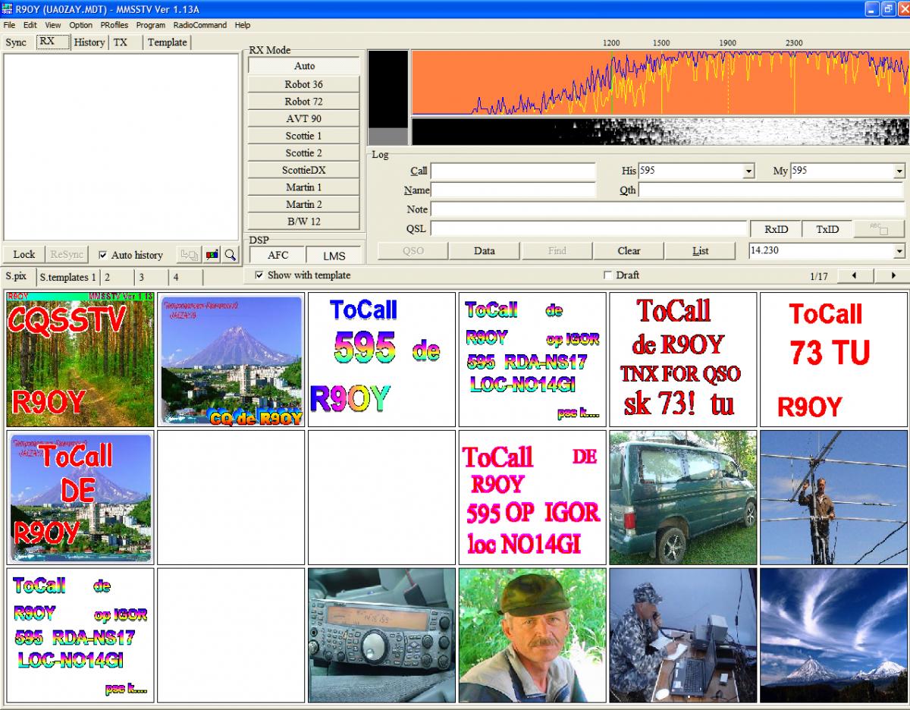This screenshot has width=910, height=710.
Task: Click the magnifier icon beside Auto history
Action: [x=231, y=255]
